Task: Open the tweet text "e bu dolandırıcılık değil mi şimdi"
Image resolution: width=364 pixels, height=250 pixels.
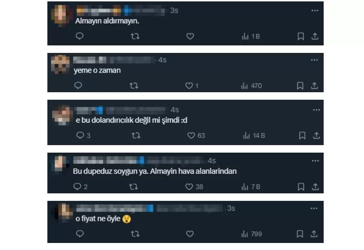Action: coord(131,120)
